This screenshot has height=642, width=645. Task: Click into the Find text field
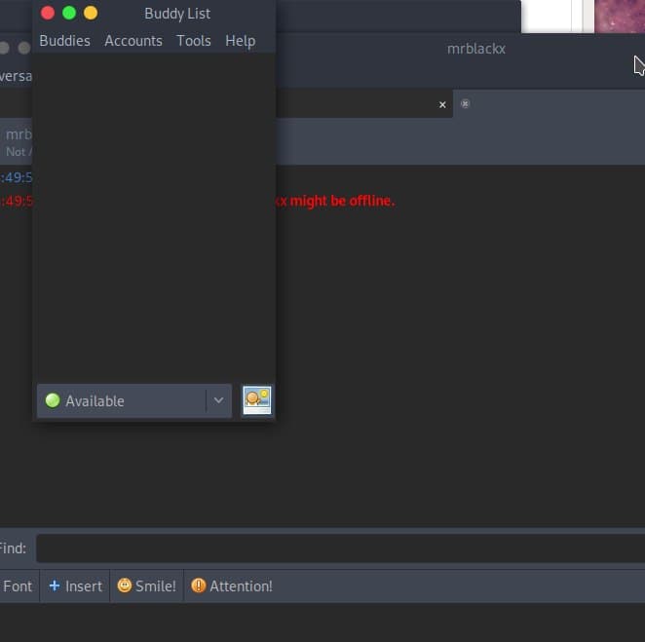(x=341, y=548)
